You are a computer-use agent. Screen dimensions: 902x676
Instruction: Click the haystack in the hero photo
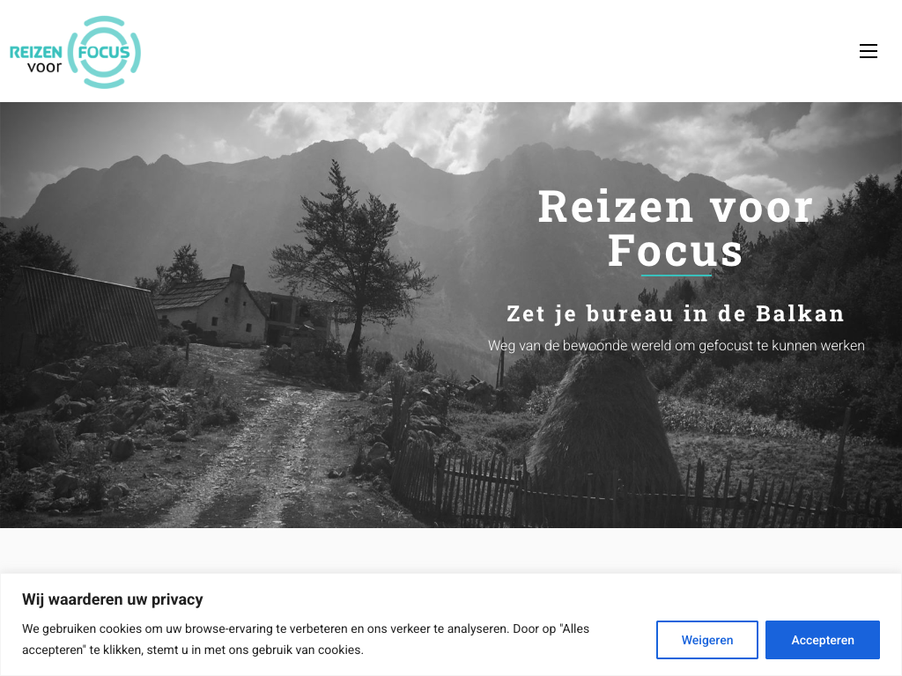pos(604,425)
